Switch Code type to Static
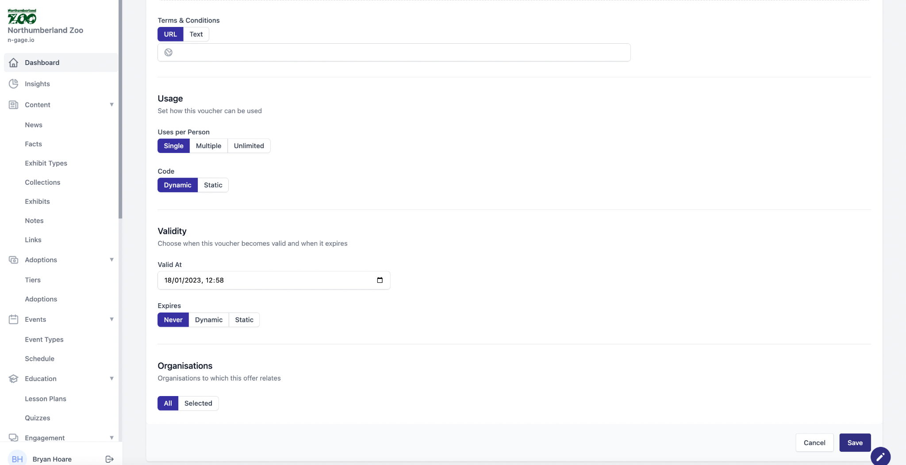Screen dimensions: 906x465 click(213, 185)
